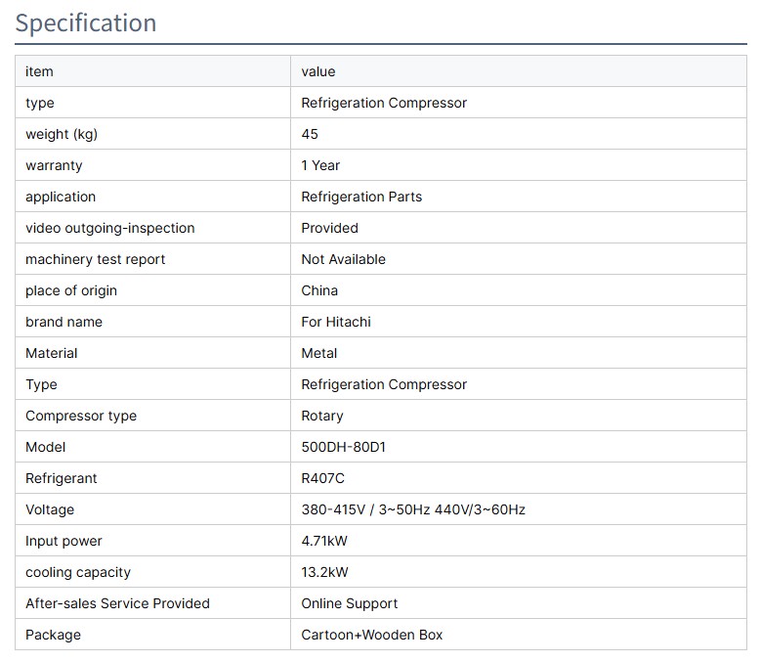
Task: Select the refrigerant value R407C
Action: tap(323, 478)
